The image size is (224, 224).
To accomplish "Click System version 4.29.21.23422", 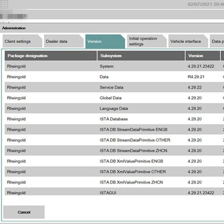I will [x=201, y=66].
